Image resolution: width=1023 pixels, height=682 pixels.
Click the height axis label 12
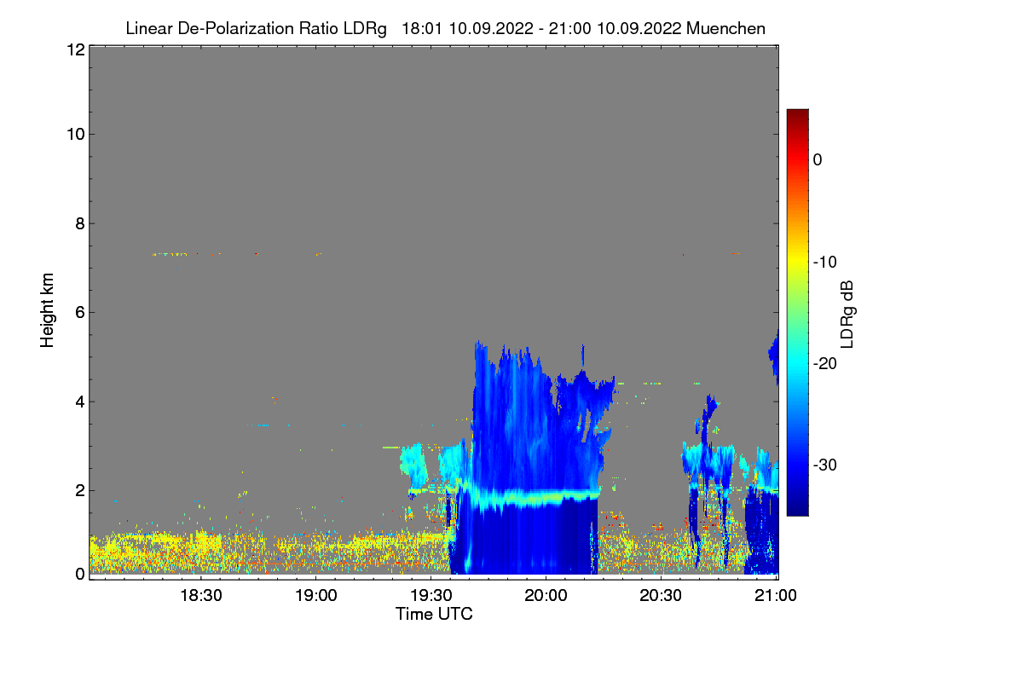74,50
